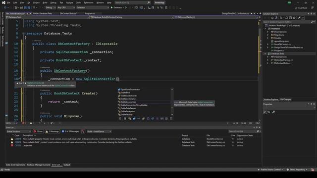Click Solution Explorer search magnifier icon
Screen dimensions: 317x178
click(x=312, y=22)
